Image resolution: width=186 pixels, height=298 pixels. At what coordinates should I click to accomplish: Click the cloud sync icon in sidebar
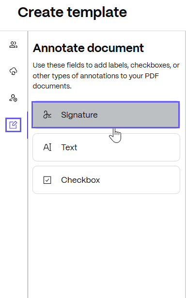(13, 71)
